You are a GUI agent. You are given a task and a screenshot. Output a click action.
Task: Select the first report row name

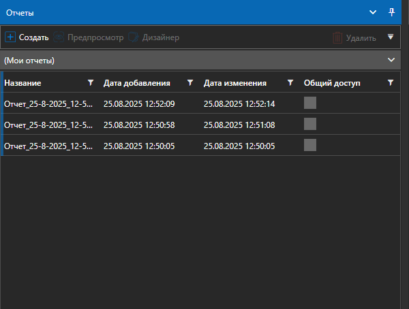pyautogui.click(x=48, y=104)
